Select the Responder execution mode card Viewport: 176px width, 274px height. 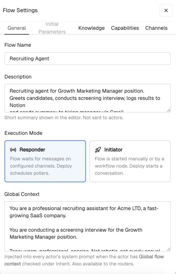coord(45,161)
